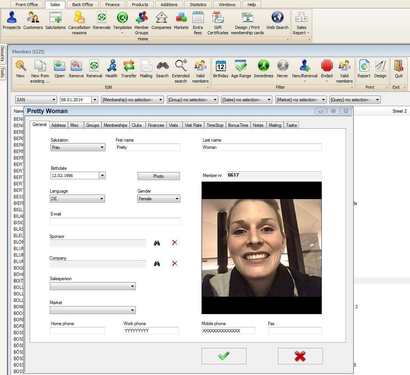Screen dimensions: 410x375
Task: Click the Open member icon
Action: 59,69
